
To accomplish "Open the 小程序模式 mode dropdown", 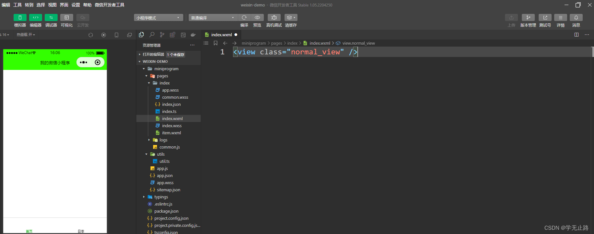I will point(159,17).
